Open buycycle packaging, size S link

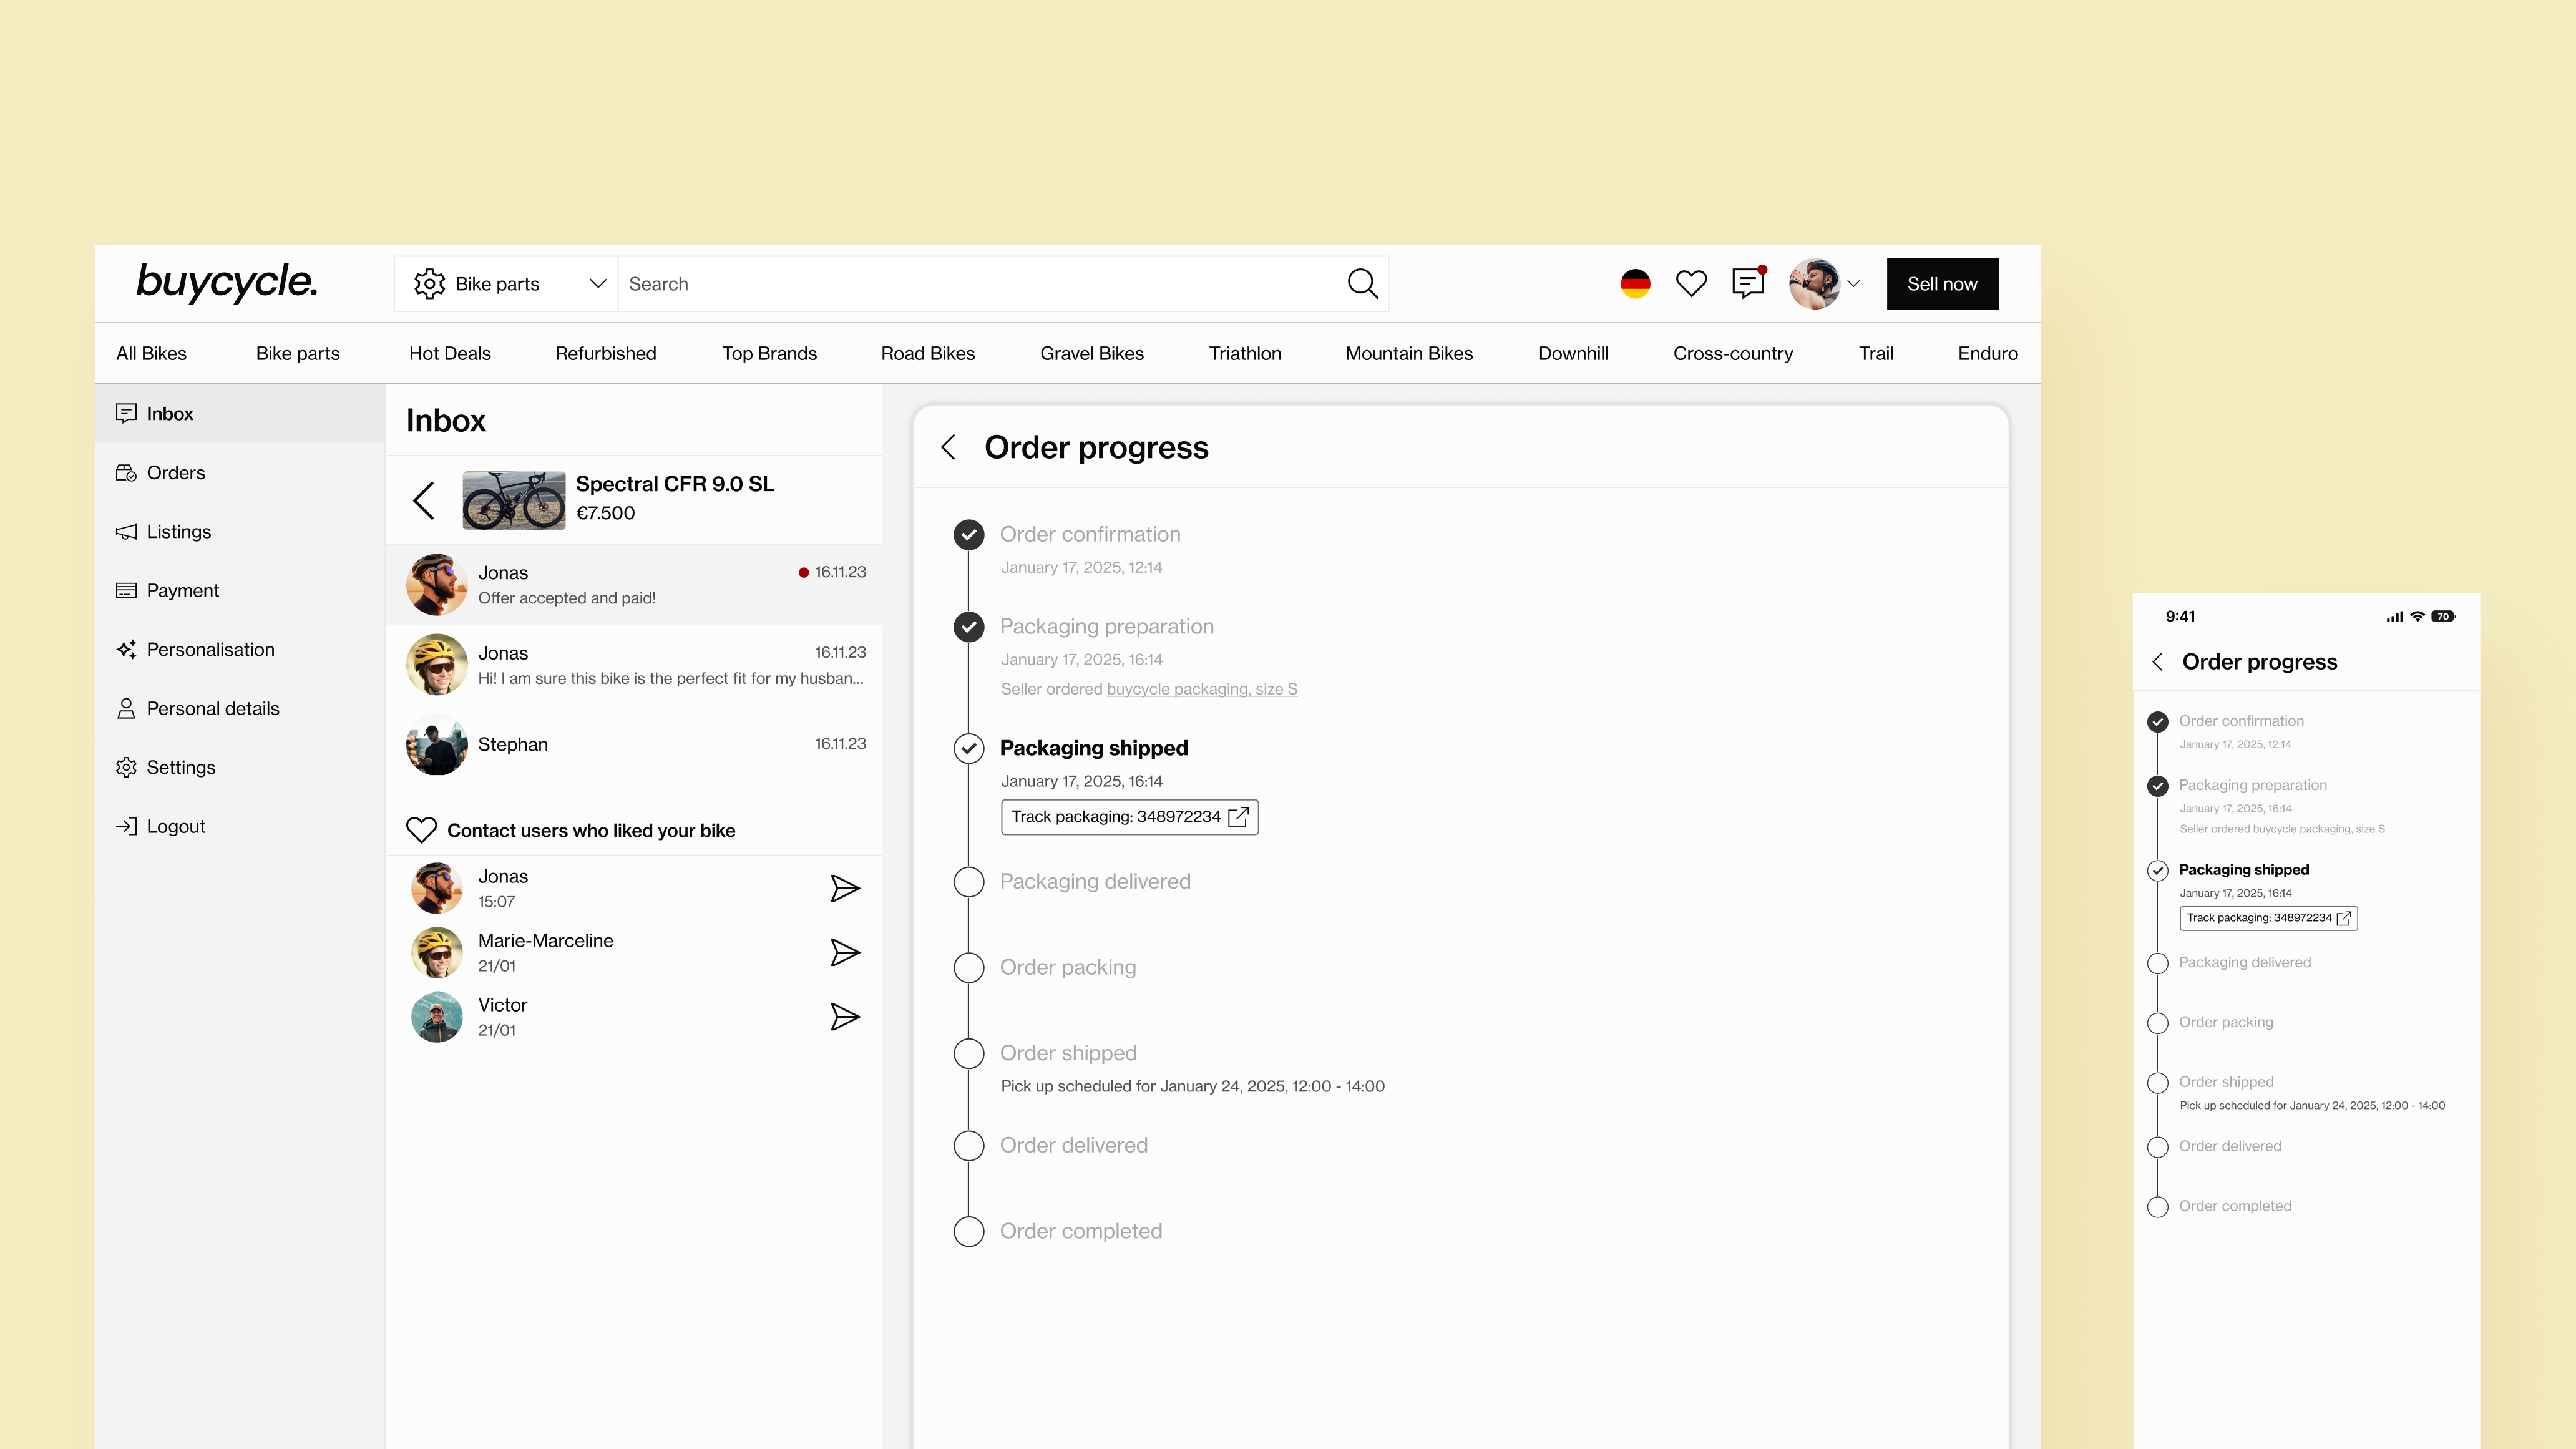[1201, 689]
